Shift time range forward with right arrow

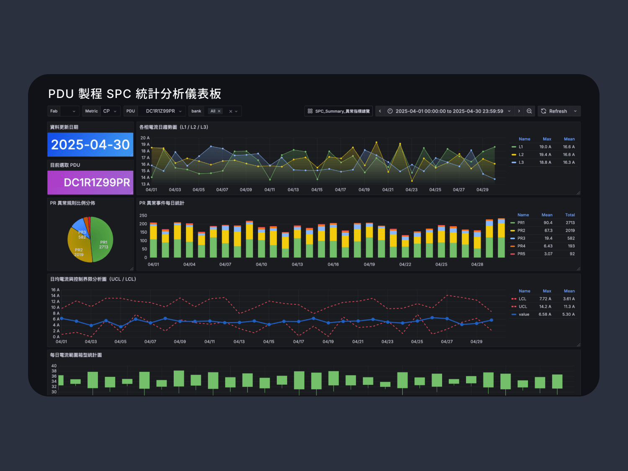tap(519, 111)
